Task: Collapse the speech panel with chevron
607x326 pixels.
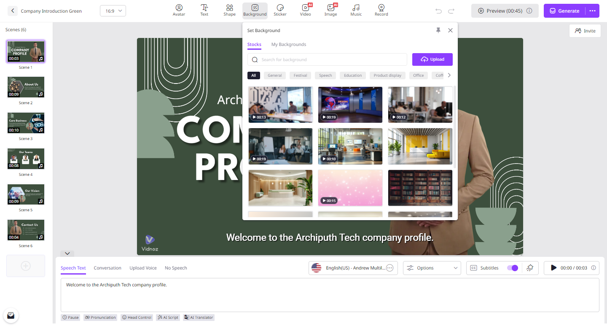Action: 67,253
